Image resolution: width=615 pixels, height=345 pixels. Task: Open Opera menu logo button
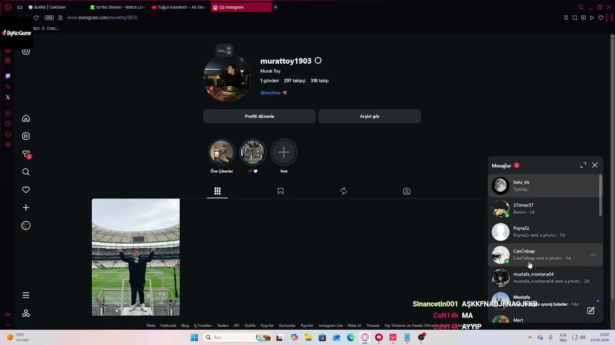click(8, 7)
